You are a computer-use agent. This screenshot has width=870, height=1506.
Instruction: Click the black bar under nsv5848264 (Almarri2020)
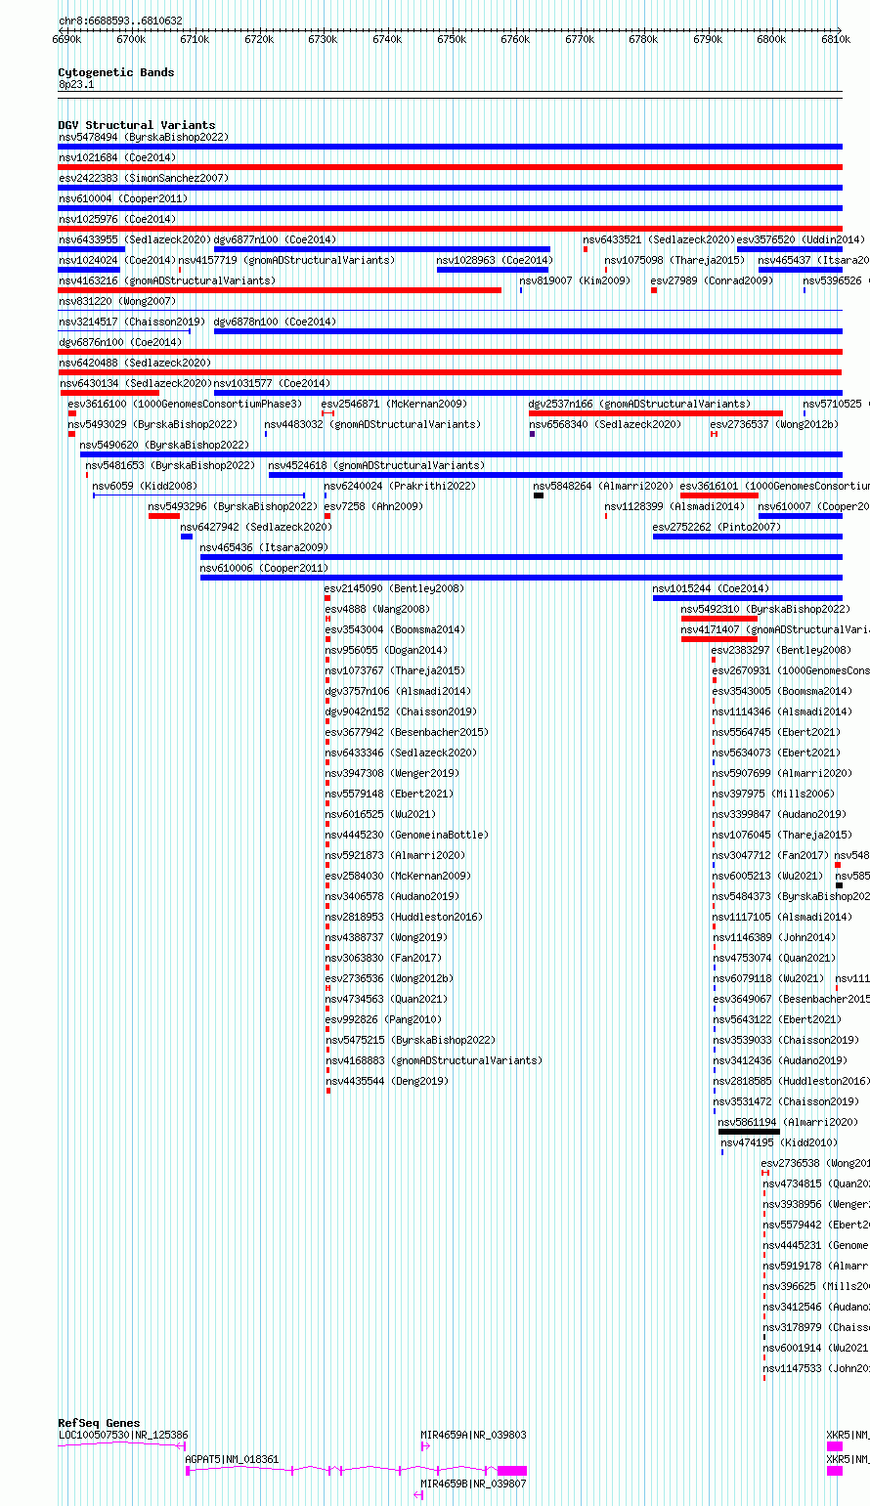click(x=539, y=495)
